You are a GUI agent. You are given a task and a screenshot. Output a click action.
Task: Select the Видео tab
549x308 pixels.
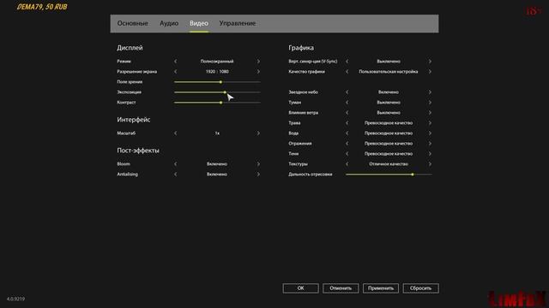199,23
